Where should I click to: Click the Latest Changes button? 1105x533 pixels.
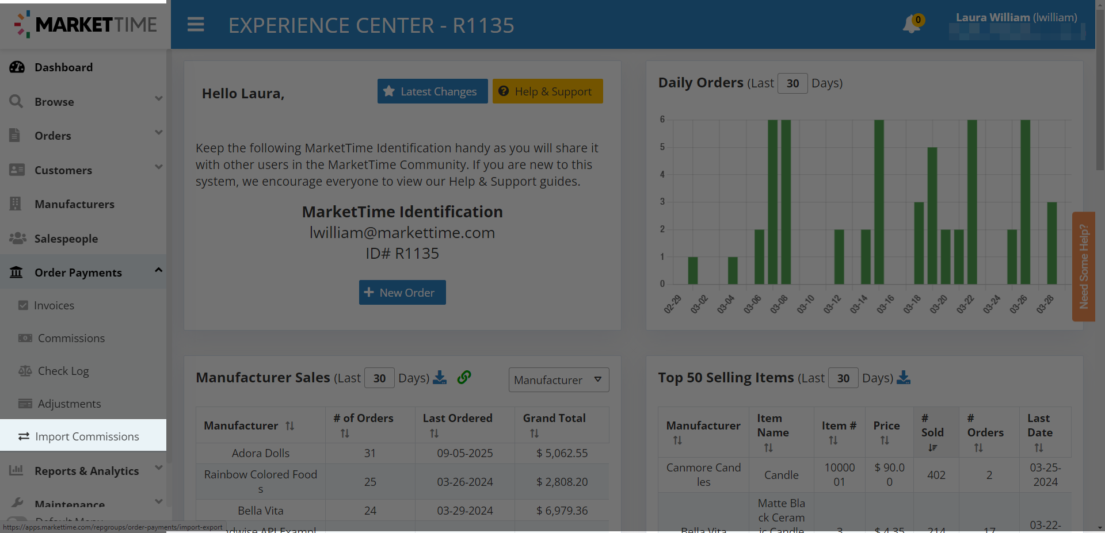coord(432,91)
